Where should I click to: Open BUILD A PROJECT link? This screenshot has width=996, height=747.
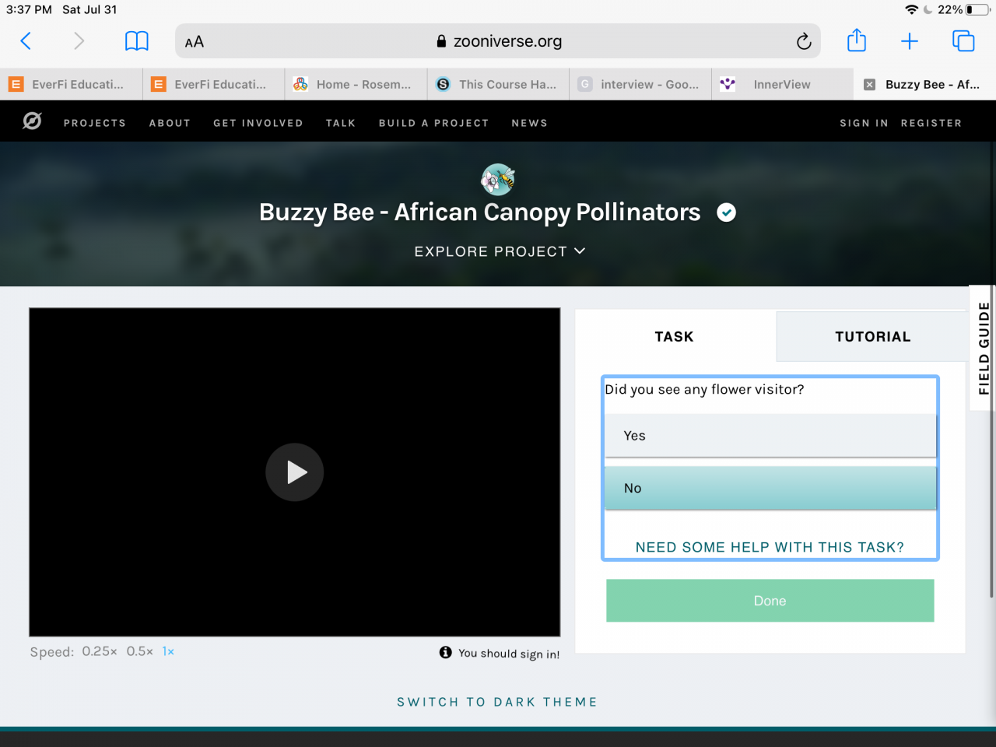[434, 123]
